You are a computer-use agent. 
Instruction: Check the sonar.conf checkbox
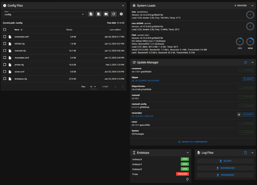[5, 72]
